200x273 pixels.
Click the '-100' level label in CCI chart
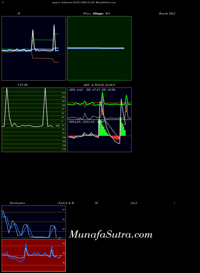pyautogui.click(x=64, y=137)
